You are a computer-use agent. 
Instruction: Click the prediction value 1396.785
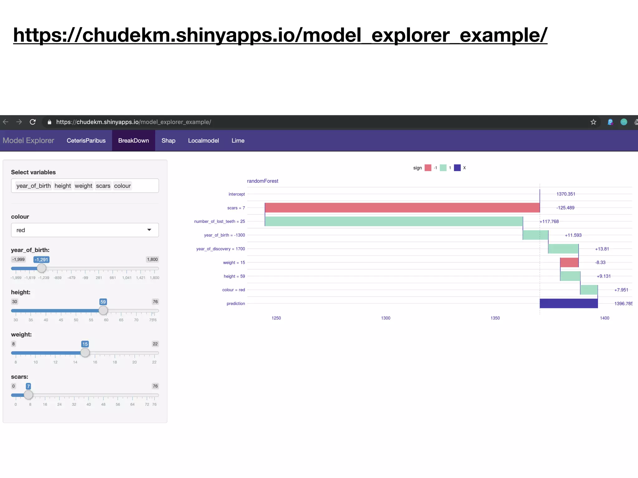(x=623, y=303)
